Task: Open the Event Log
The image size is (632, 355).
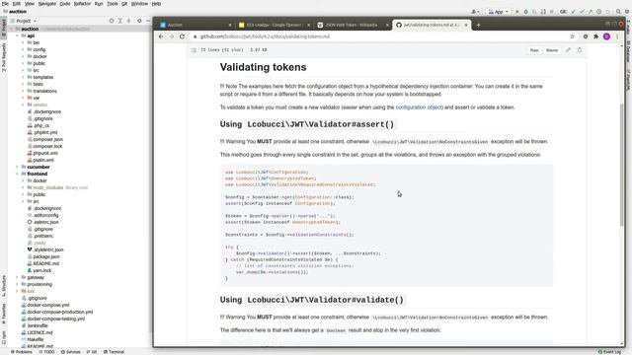Action: coord(609,352)
